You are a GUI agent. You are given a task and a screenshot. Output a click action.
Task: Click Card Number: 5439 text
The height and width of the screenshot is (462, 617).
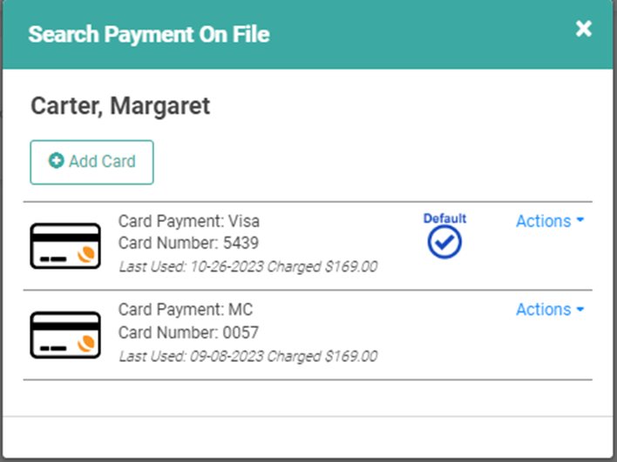click(188, 243)
